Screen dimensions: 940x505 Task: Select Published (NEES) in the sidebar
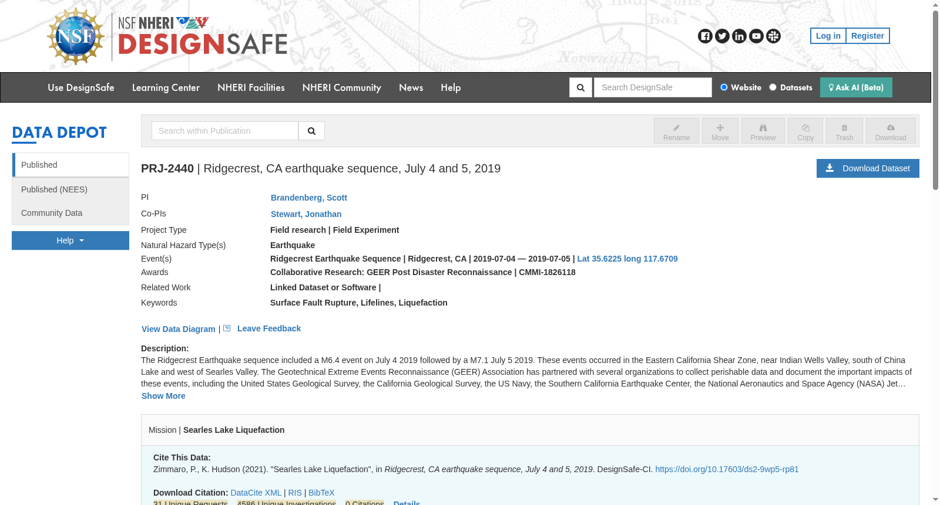70,189
